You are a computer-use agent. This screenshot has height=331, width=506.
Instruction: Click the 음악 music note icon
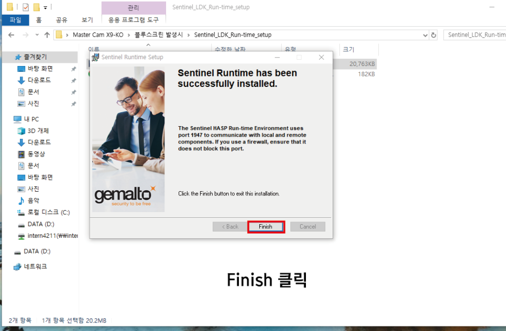[21, 201]
